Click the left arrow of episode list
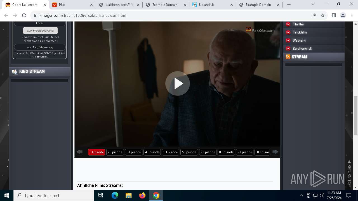358x201 pixels. pyautogui.click(x=79, y=152)
